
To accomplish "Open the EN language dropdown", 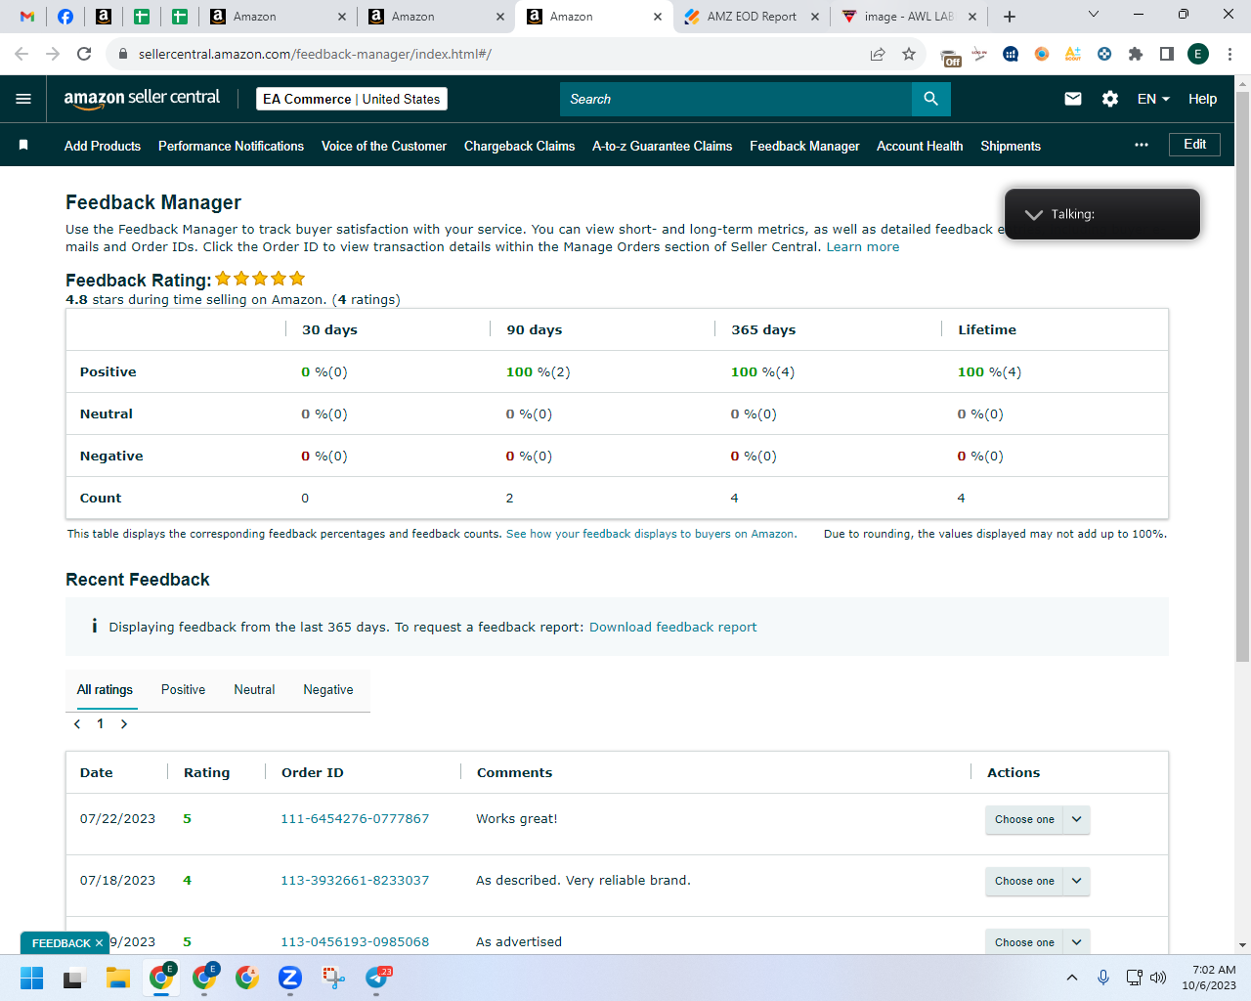I will [x=1153, y=99].
